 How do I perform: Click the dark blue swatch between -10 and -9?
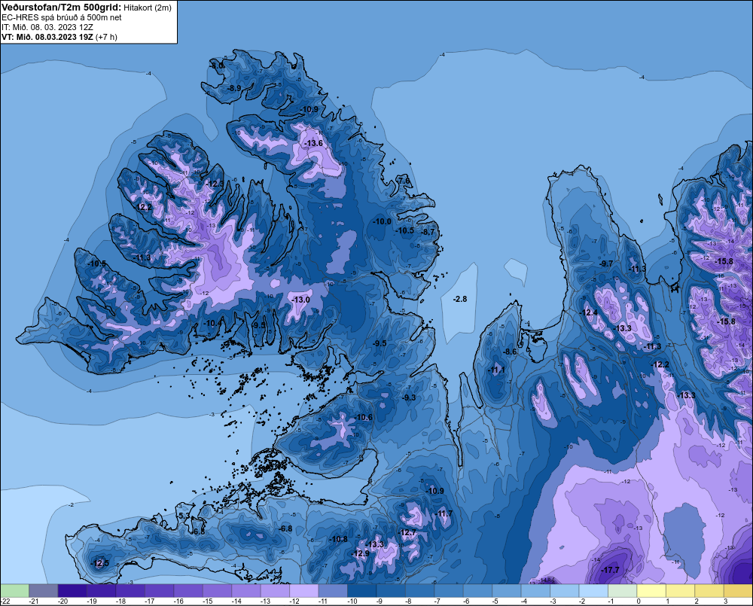(x=361, y=590)
